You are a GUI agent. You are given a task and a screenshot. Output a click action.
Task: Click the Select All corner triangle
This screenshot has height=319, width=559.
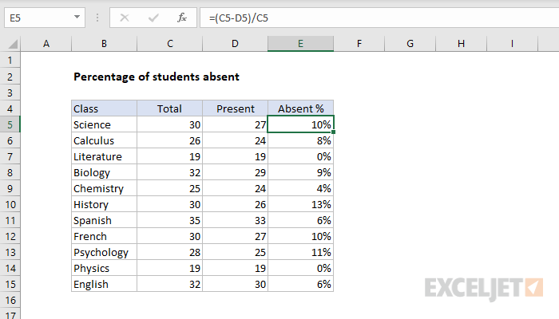tap(13, 44)
